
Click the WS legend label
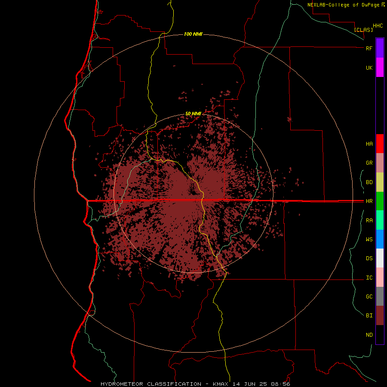pyautogui.click(x=369, y=240)
